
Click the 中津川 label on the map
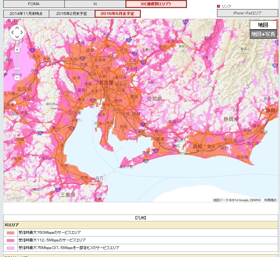pos(172,42)
